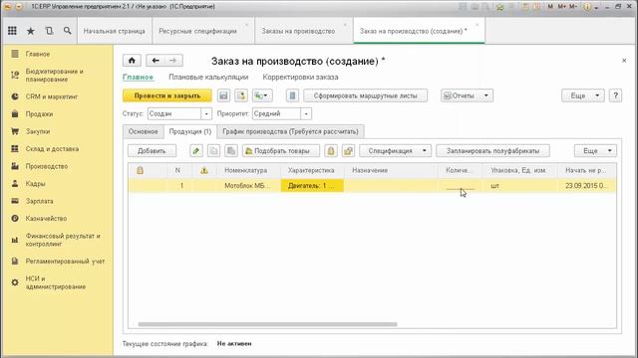The height and width of the screenshot is (358, 638).
Task: Switch to Начальная страница tab
Action: click(x=115, y=31)
